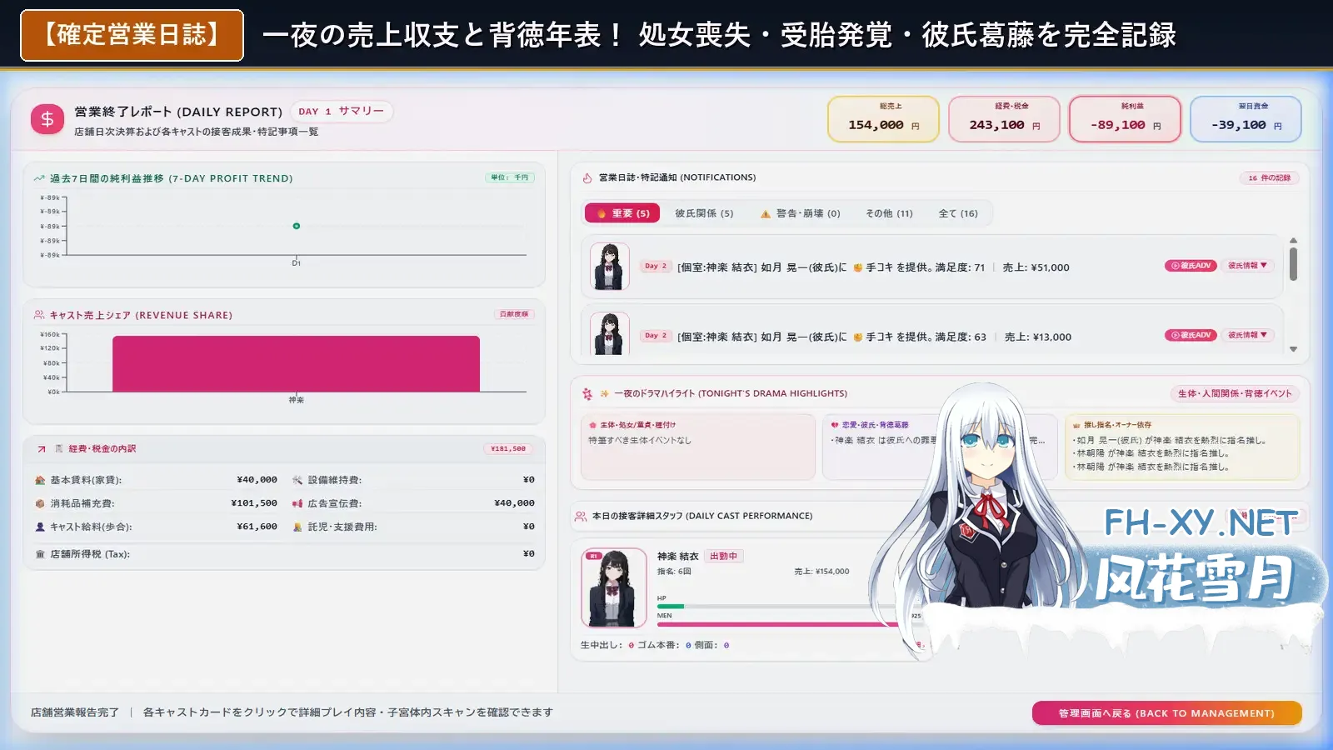
Task: Click the people icon beside REVENUE SHARE
Action: [39, 315]
